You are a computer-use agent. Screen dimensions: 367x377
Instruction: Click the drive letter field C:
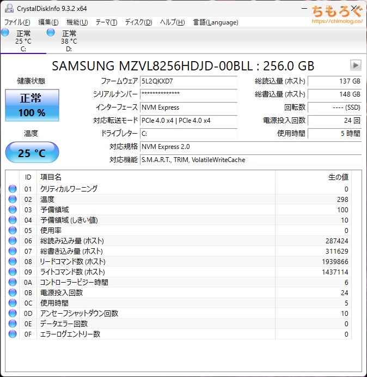pos(188,134)
